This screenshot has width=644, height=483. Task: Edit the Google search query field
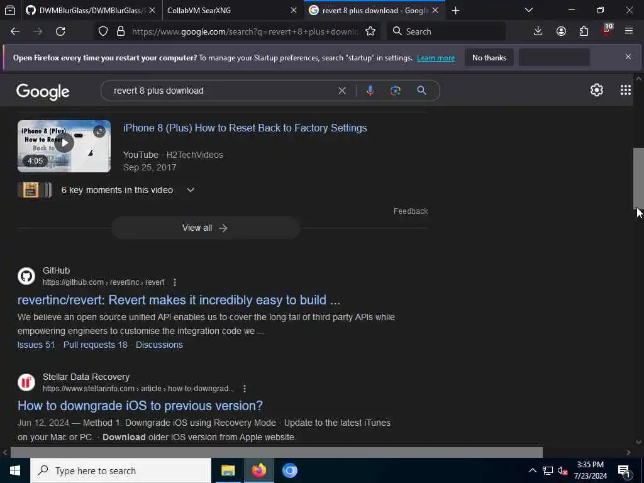coord(222,91)
